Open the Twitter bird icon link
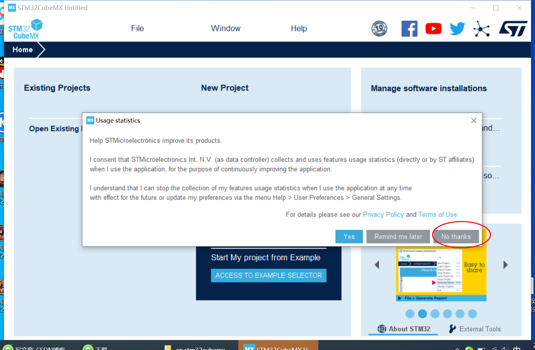Viewport: 535px width, 350px height. coord(457,29)
